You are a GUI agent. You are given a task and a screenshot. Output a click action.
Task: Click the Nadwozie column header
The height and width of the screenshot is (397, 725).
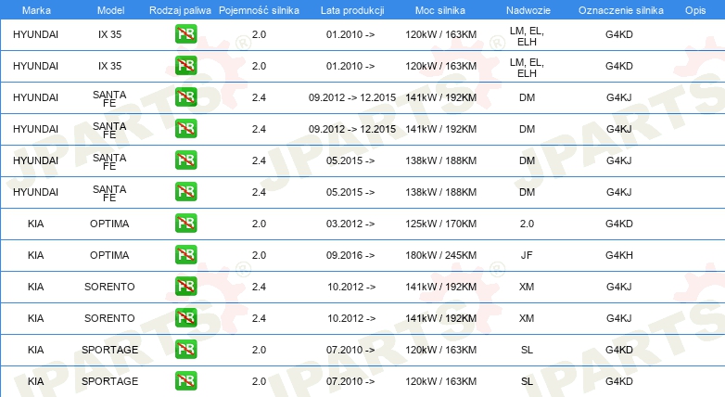tap(528, 10)
